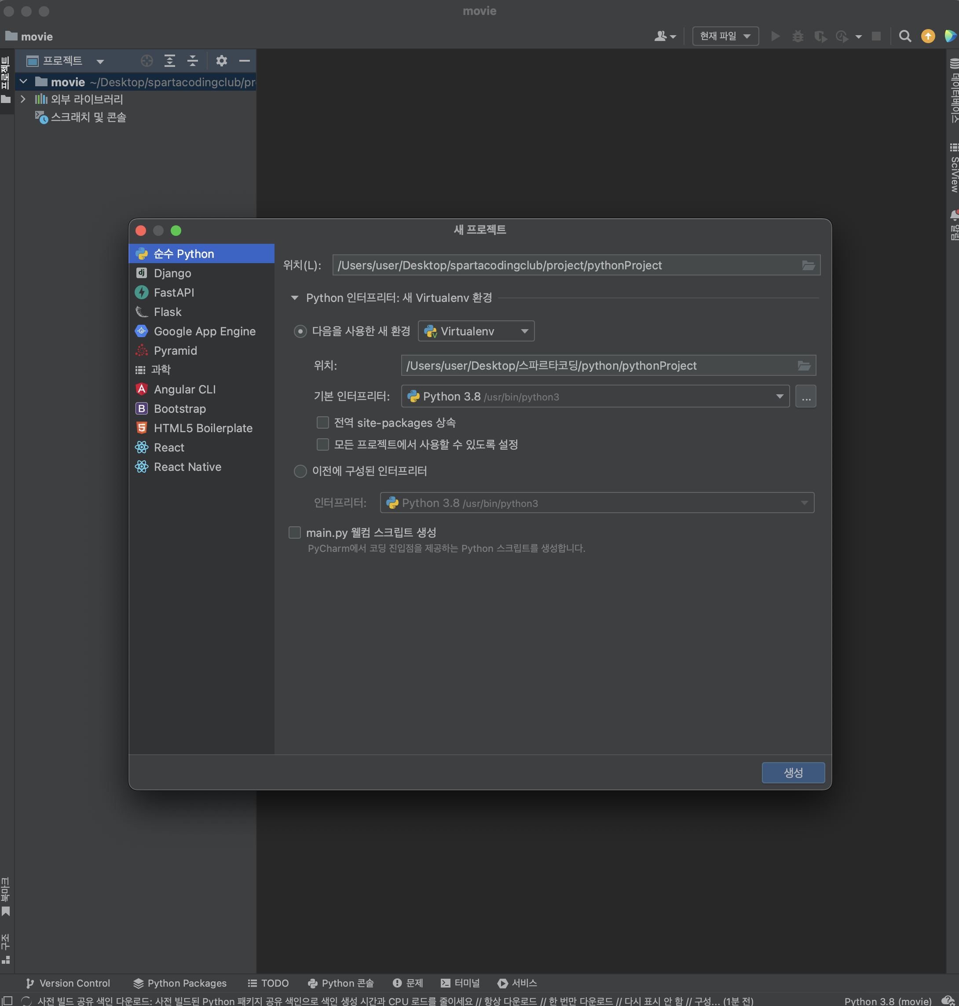Click the orange IDE update icon
This screenshot has height=1006, width=959.
tap(928, 37)
